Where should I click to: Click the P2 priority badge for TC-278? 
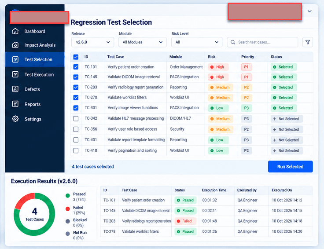[x=247, y=98]
